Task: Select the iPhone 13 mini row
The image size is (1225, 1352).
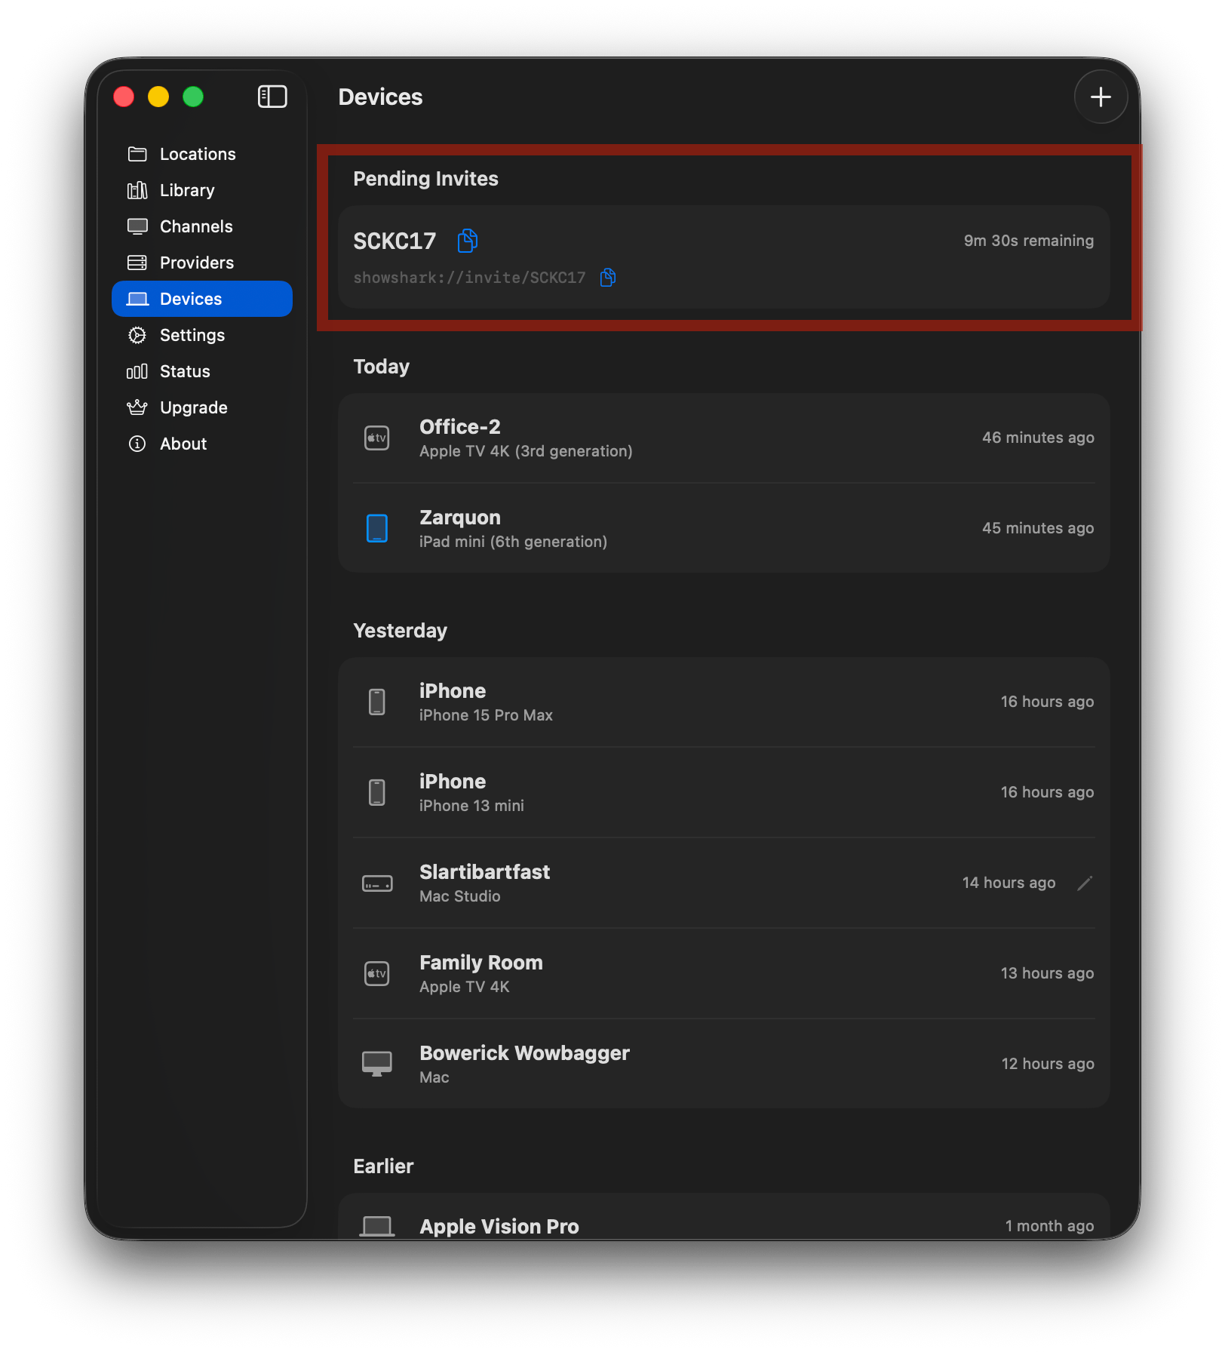Action: pos(723,792)
